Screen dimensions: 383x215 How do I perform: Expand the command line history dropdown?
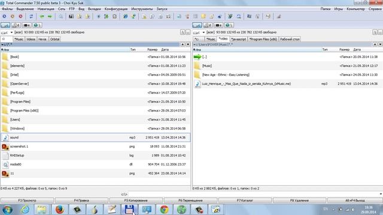pyautogui.click(x=381, y=194)
